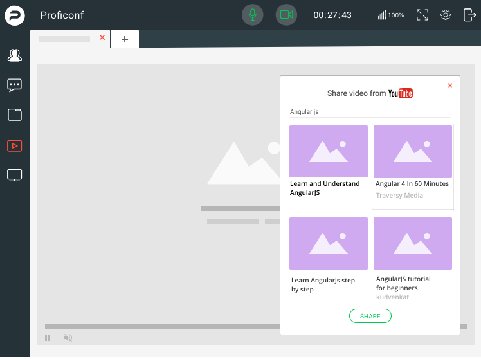Open the files folder icon

point(14,115)
